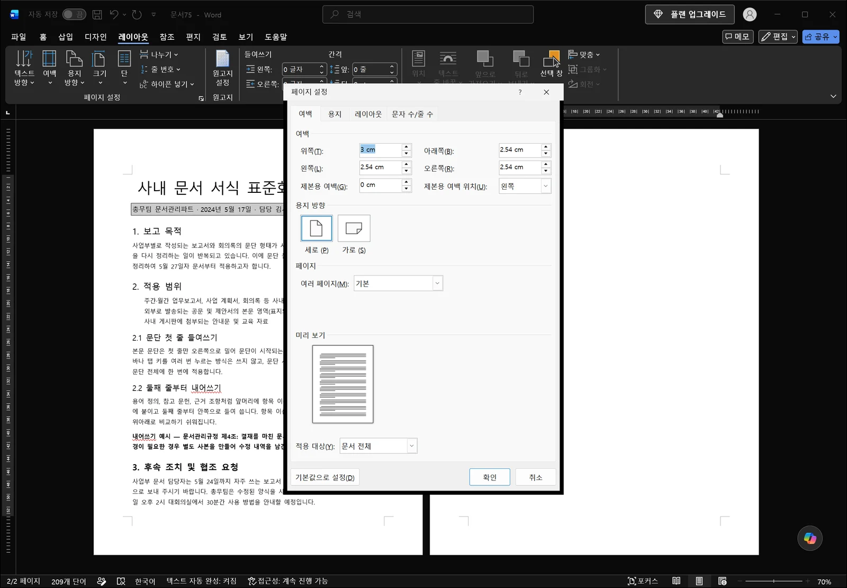Click left indent (왼쪽) field in ribbon
The height and width of the screenshot is (588, 847).
(x=299, y=69)
